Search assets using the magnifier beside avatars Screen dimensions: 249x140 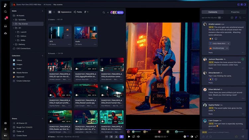click(x=104, y=13)
